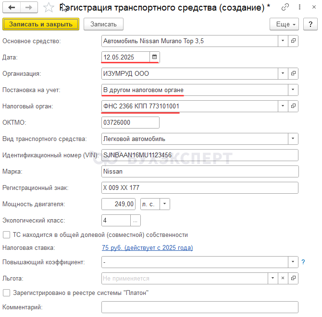Close the vehicle registration form
Viewport: 322px width, 317px height.
[x=314, y=7]
